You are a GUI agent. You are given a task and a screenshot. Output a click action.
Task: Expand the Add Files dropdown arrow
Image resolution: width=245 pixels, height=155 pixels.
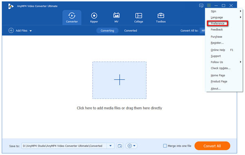coord(31,31)
